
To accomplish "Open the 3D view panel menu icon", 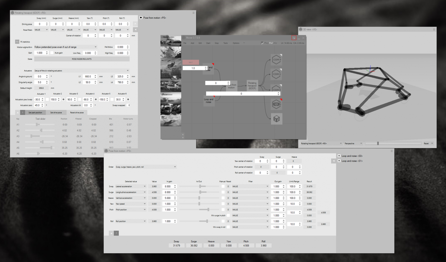I will (434, 29).
